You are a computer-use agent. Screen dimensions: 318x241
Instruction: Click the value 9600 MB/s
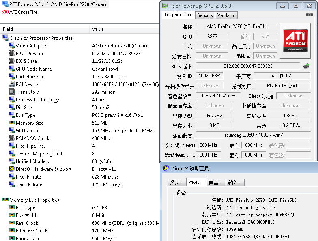point(103,238)
